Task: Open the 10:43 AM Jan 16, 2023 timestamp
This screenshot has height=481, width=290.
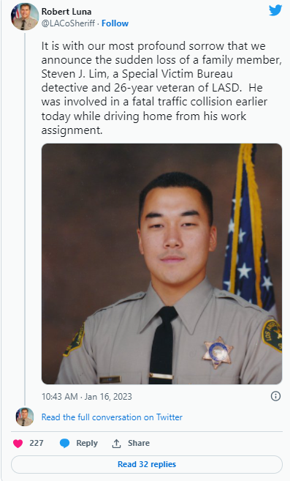Action: [x=87, y=397]
